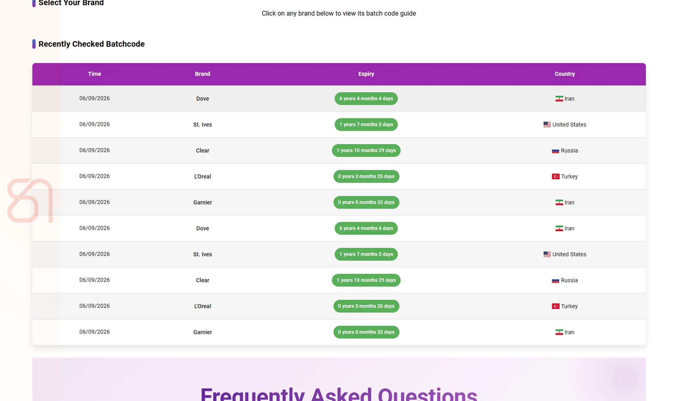679x401 pixels.
Task: Click the batch code guide instruction text
Action: tap(339, 14)
